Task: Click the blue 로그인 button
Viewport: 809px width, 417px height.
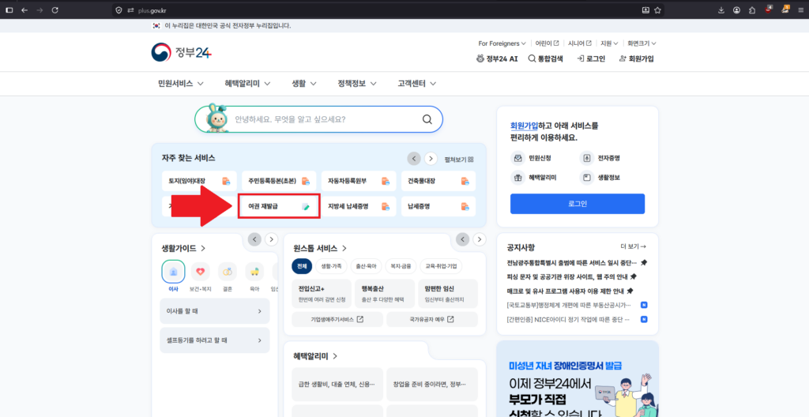Action: pos(578,204)
